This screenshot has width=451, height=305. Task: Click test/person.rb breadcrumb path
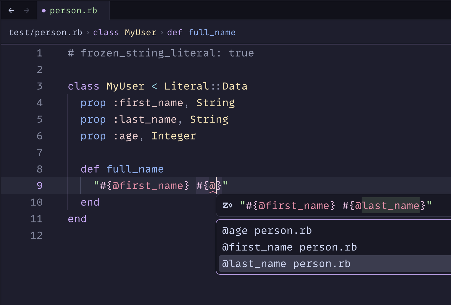tap(45, 32)
